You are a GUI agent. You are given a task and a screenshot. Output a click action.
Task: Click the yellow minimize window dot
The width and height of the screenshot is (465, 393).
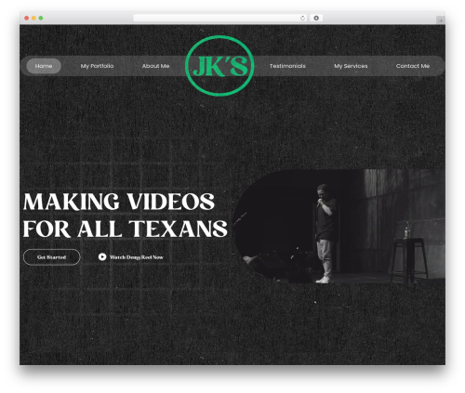click(x=33, y=18)
